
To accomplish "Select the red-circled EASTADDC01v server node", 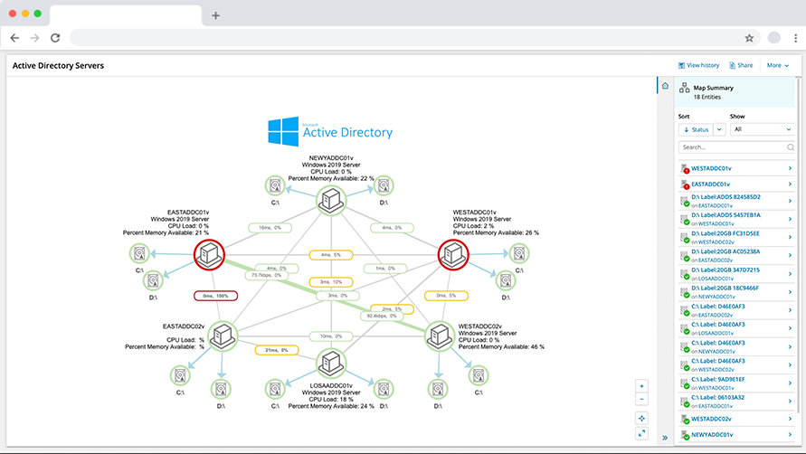I will click(x=210, y=254).
